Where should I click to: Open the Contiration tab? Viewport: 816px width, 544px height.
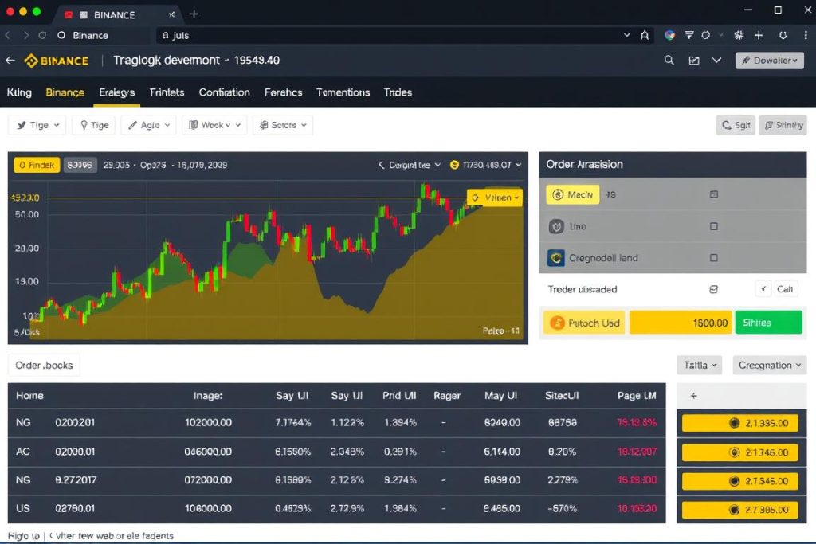click(x=224, y=92)
